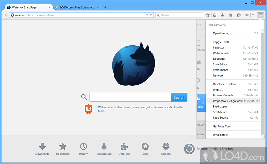Click the Web Developer menu header
Image resolution: width=267 pixels, height=164 pixels.
click(217, 25)
